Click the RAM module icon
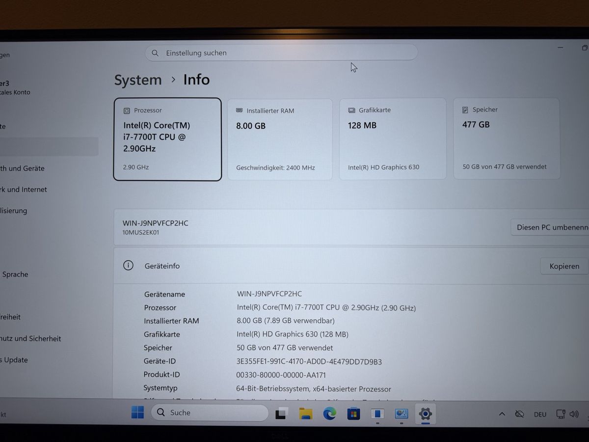 coord(240,110)
